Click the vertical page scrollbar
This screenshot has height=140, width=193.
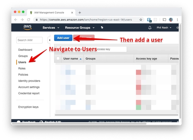(180, 71)
